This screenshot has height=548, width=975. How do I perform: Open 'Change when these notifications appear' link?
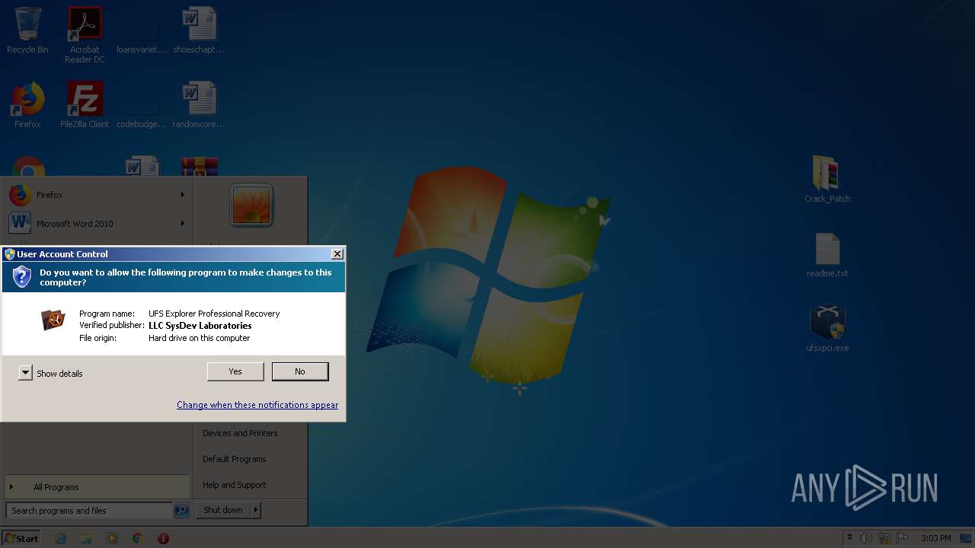(257, 405)
